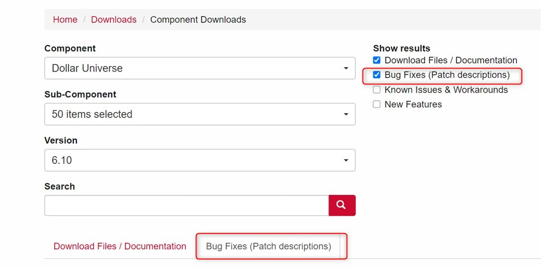Click the Sub-Component dropdown caret arrow

click(346, 115)
